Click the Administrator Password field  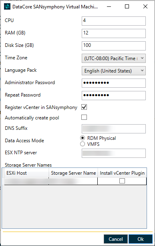[x=114, y=83]
